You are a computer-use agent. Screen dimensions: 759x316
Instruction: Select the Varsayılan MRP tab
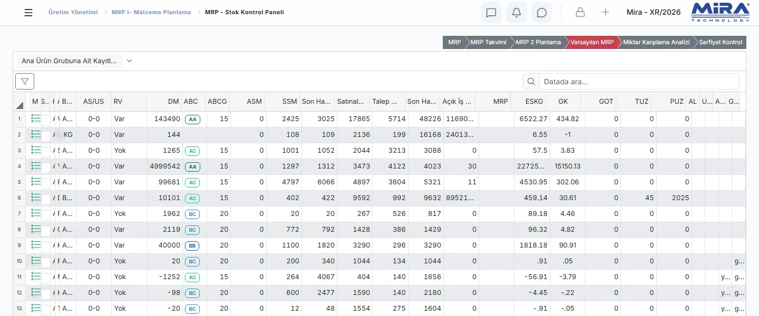pos(592,42)
